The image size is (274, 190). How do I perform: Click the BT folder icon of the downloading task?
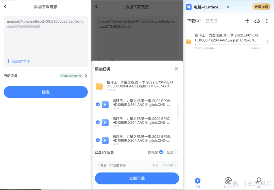coord(189,42)
